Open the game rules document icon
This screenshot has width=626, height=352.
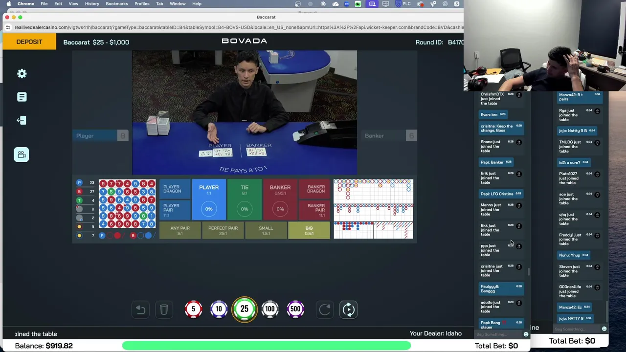tap(22, 97)
